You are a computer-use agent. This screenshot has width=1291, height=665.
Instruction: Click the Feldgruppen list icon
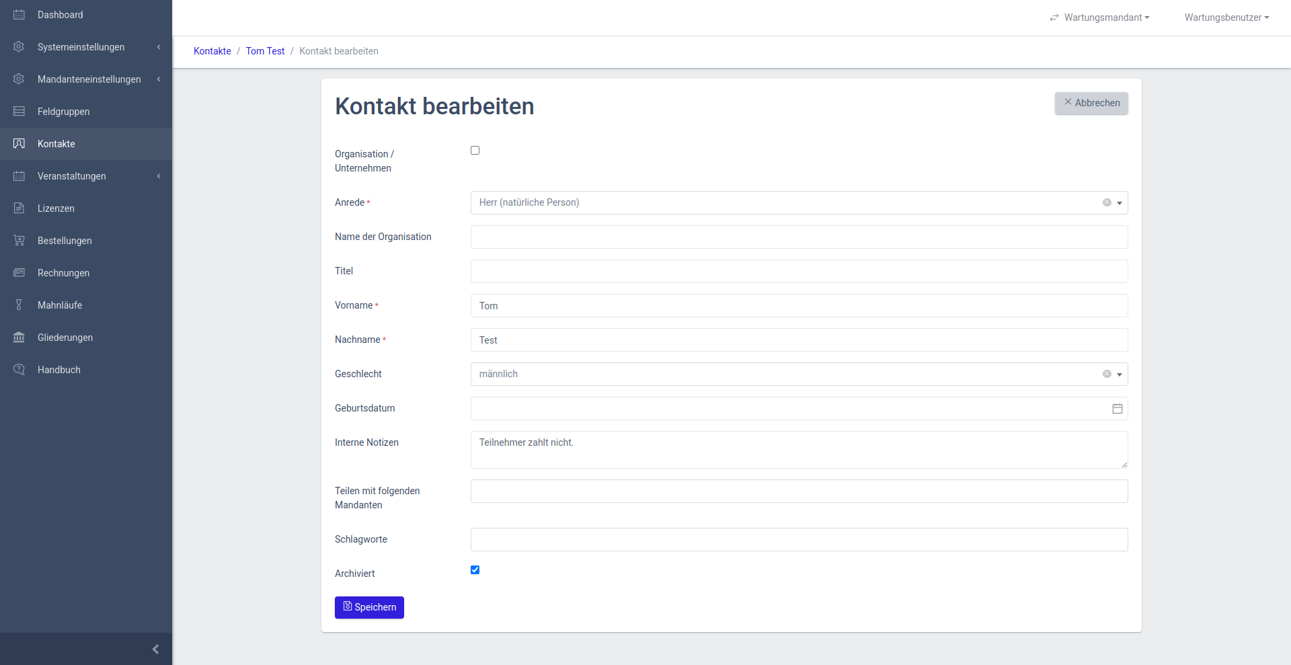point(19,112)
